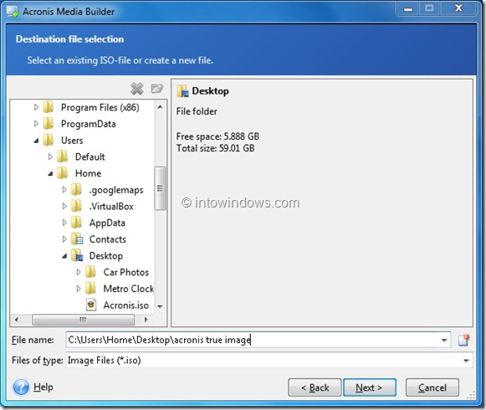Expand the ProgramData folder node
The width and height of the screenshot is (486, 410).
pos(36,124)
